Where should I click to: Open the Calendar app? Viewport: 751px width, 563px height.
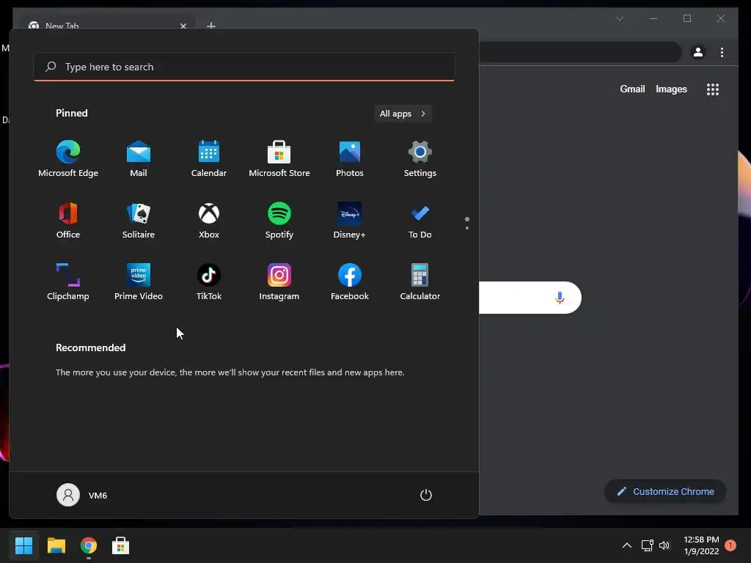pyautogui.click(x=209, y=159)
